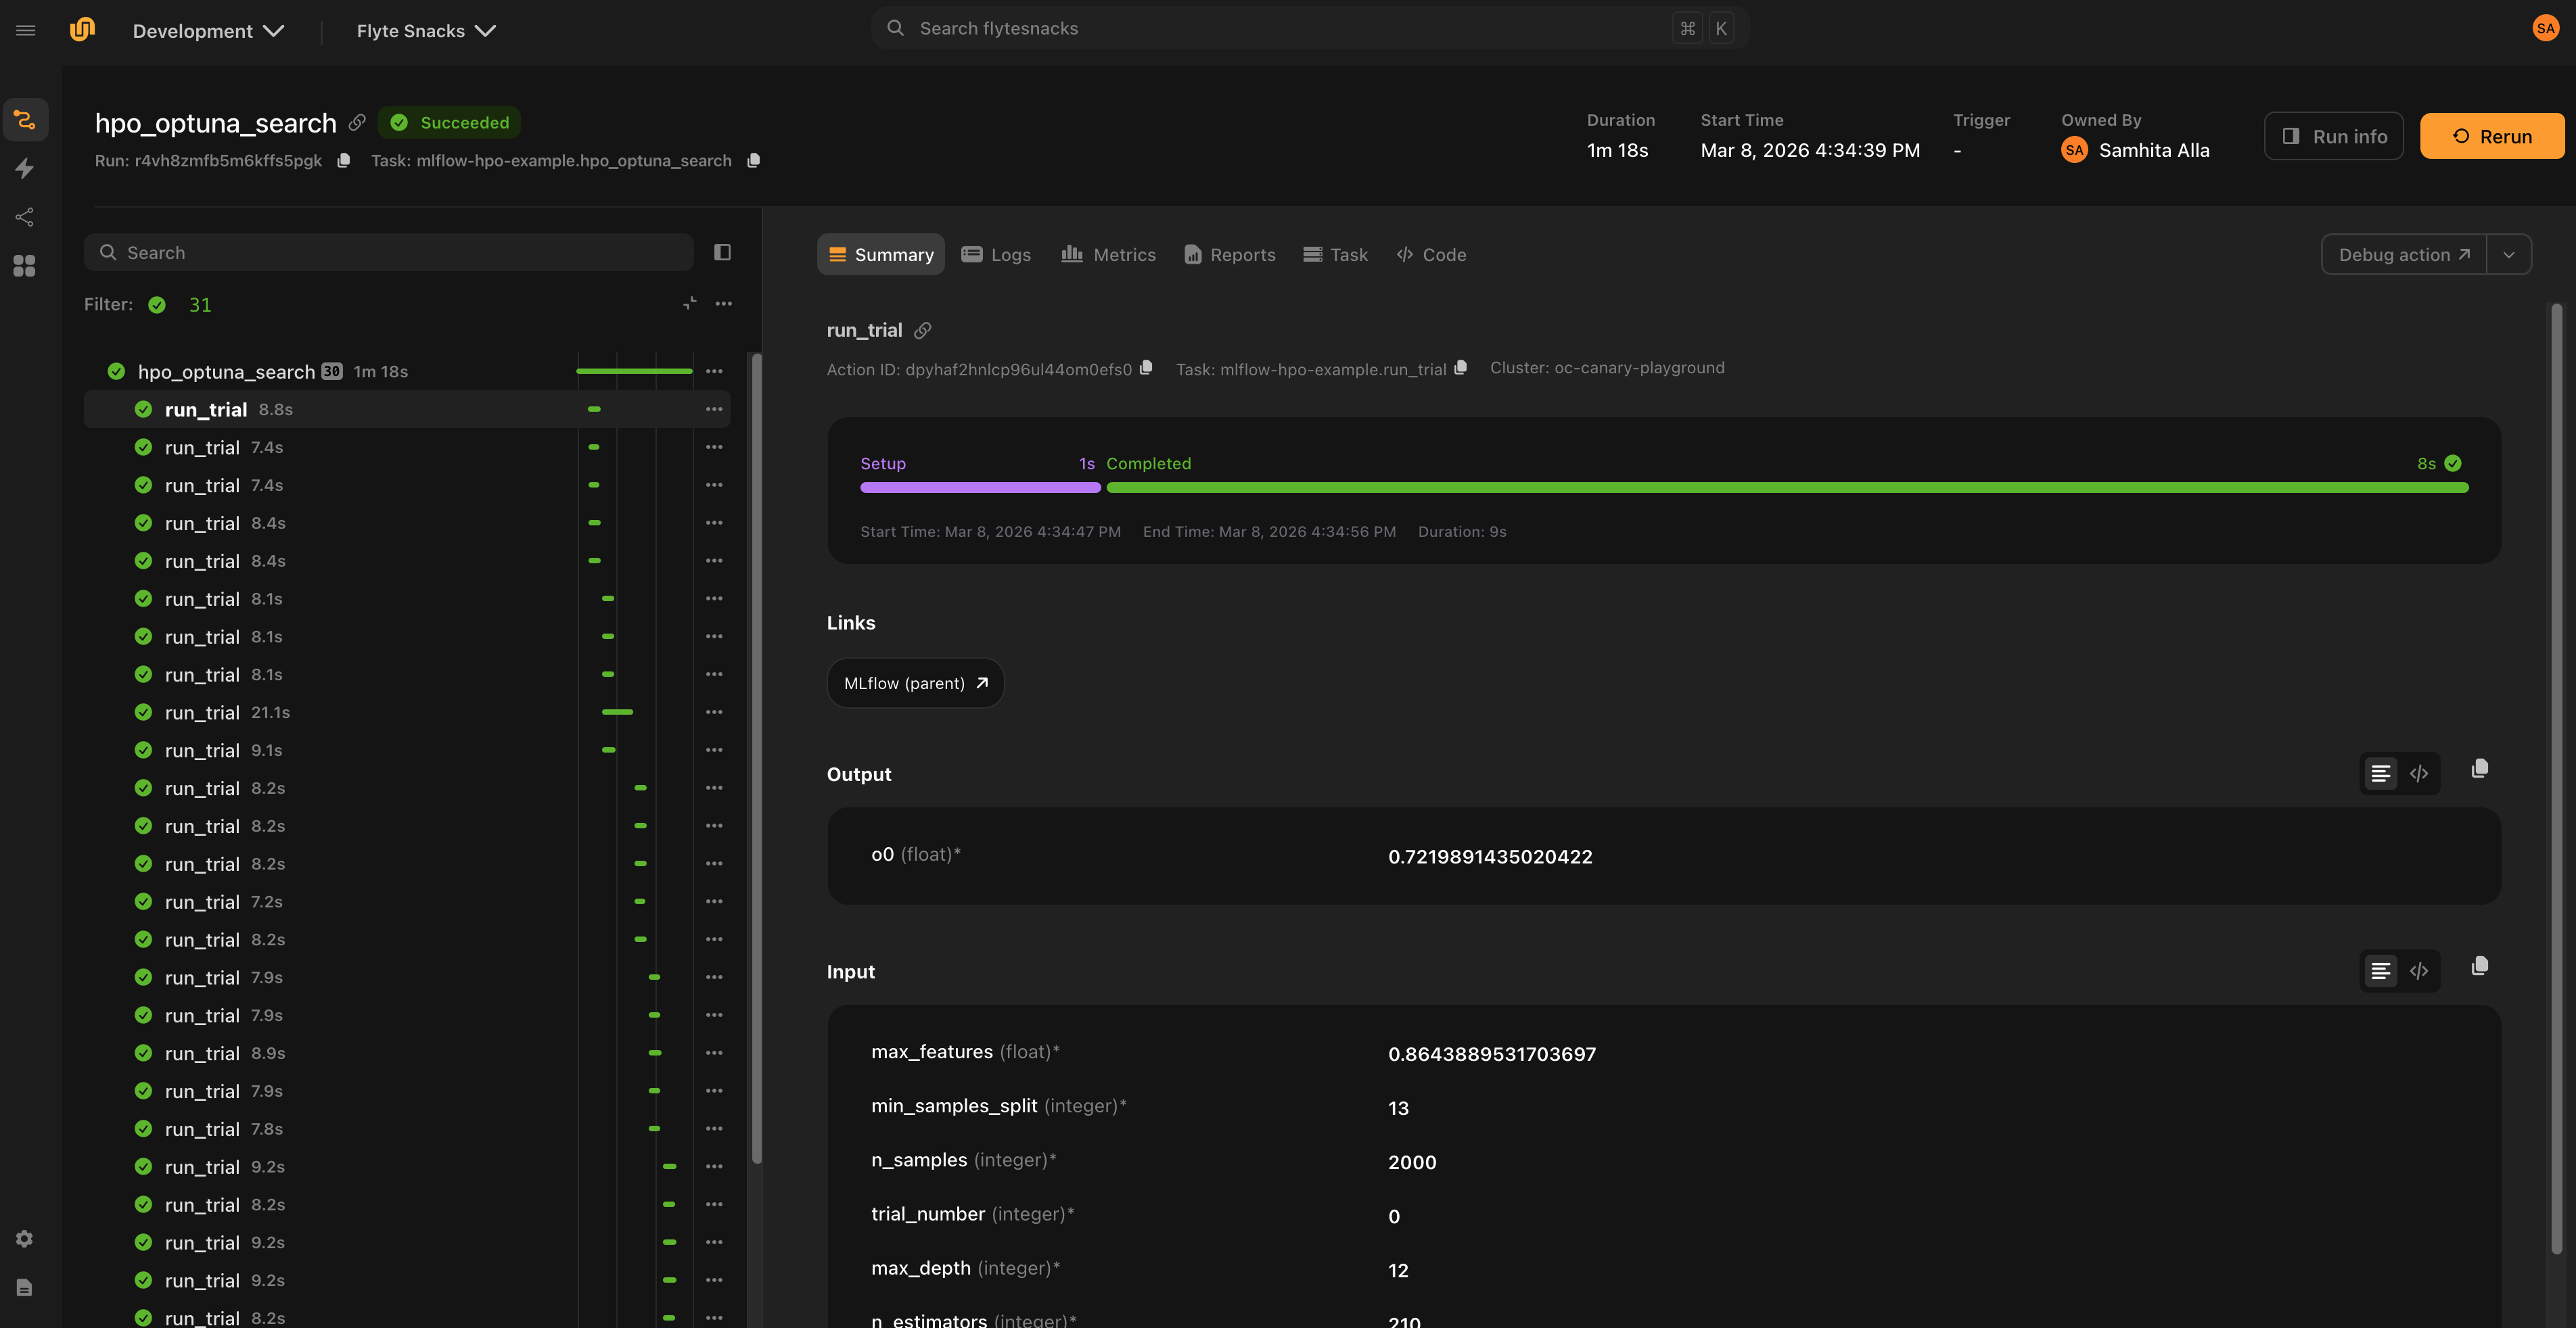Switch Output to raw code view
The height and width of the screenshot is (1328, 2576).
(x=2418, y=774)
